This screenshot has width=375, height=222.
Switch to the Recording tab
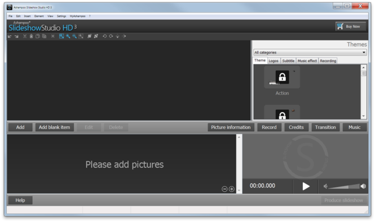[x=328, y=61]
